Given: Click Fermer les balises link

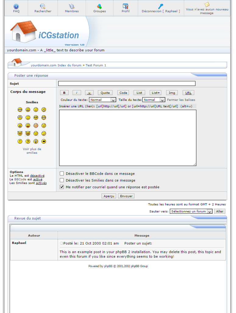Looking at the screenshot, I should (x=181, y=100).
